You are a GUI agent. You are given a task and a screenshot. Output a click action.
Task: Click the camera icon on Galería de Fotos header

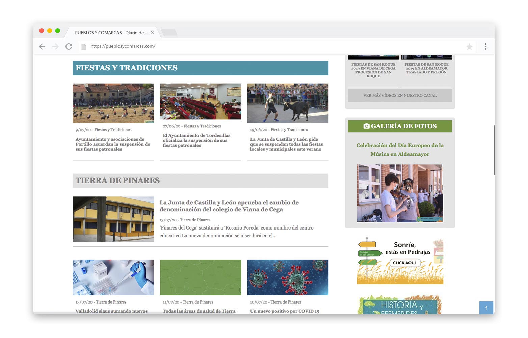(366, 126)
